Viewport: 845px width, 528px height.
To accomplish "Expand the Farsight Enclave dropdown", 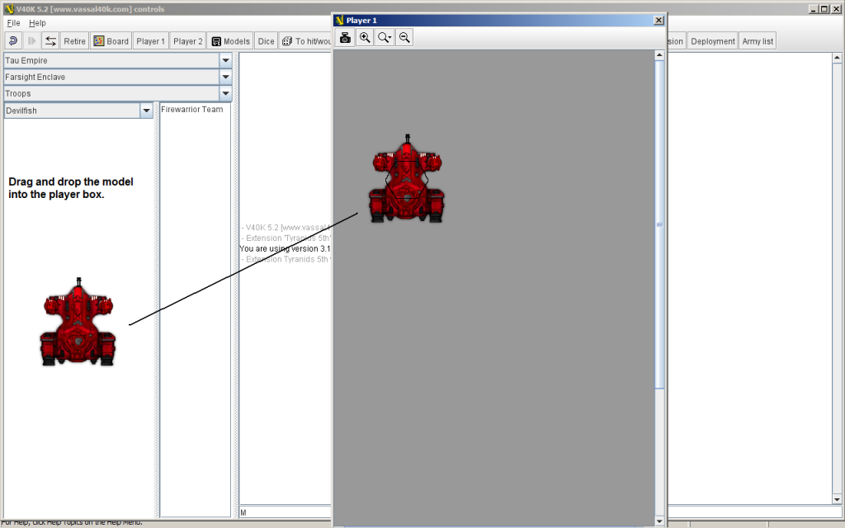I will coord(226,77).
